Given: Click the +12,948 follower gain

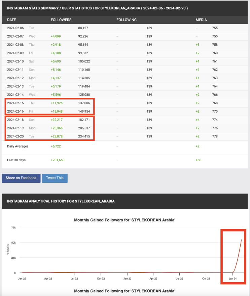Looking at the screenshot, I should (x=57, y=111).
